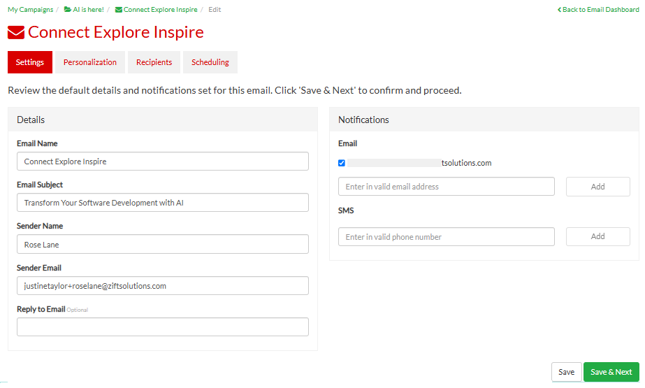The width and height of the screenshot is (645, 388).
Task: Open the Personalization tab
Action: pos(90,62)
